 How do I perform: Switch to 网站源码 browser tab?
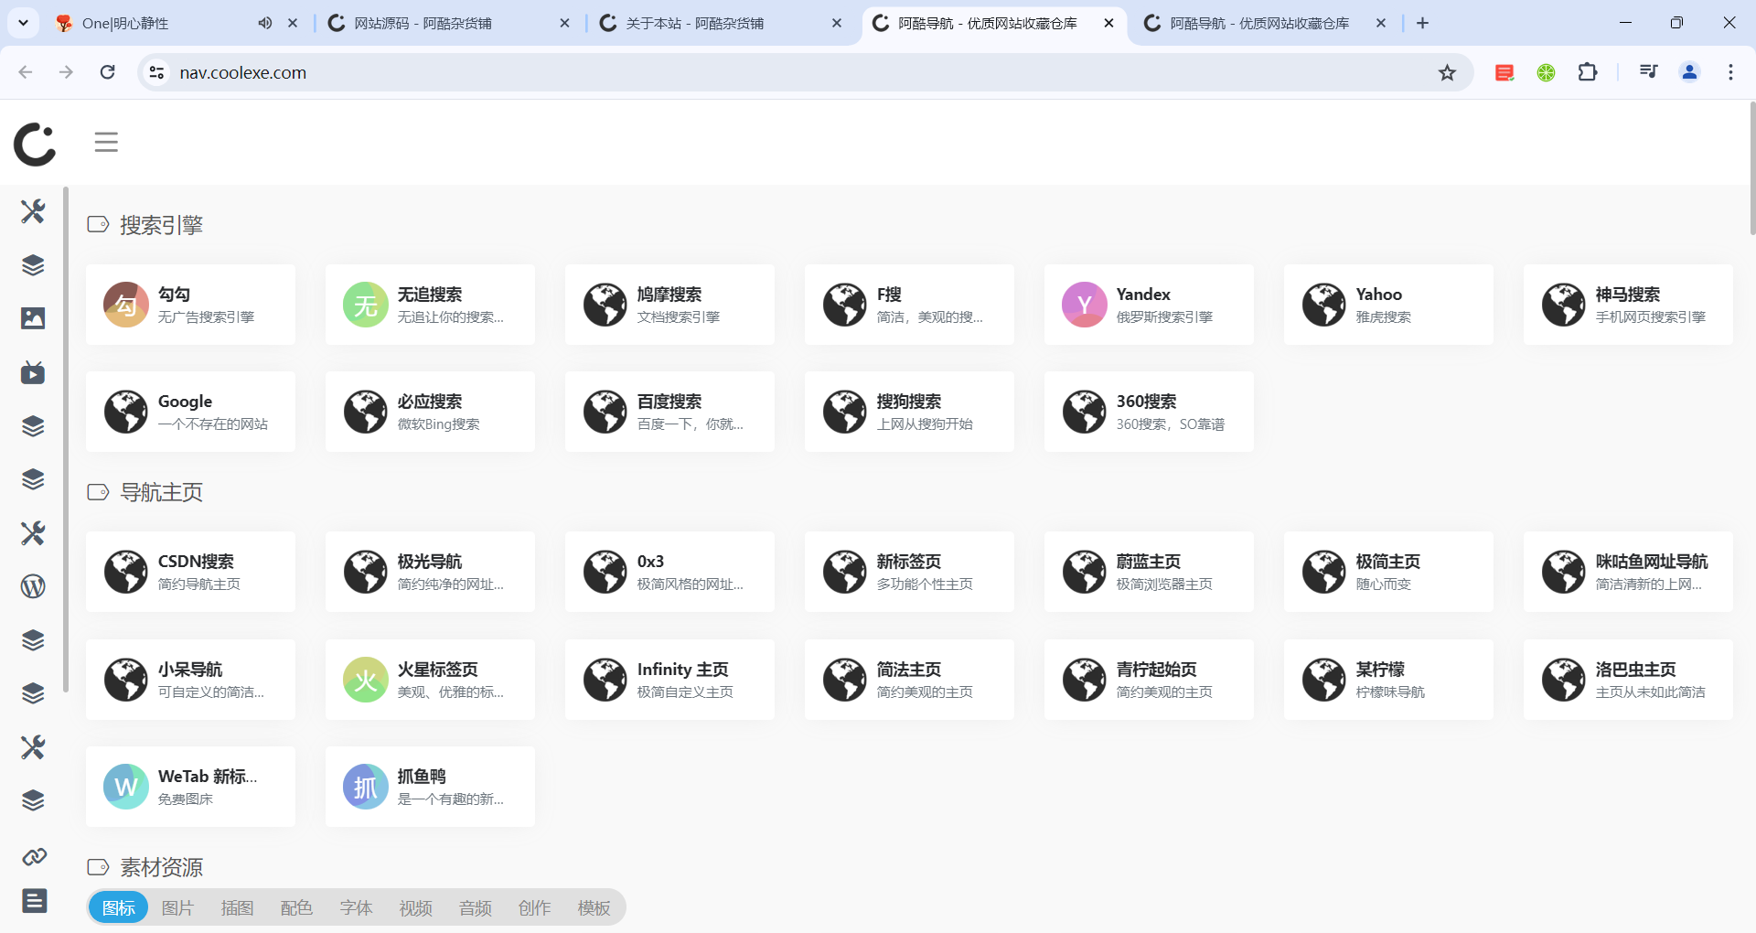448,23
